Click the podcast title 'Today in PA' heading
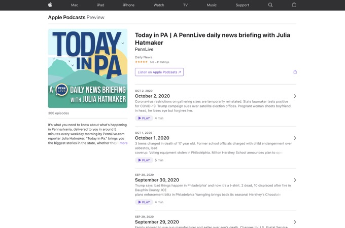Screen dimensions: 345x228 pyautogui.click(x=213, y=39)
